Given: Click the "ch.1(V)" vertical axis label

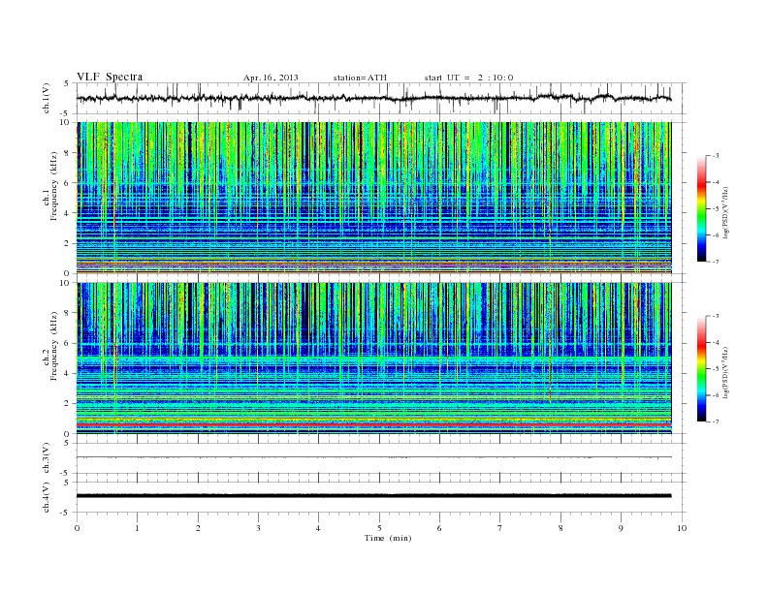Looking at the screenshot, I should (47, 98).
